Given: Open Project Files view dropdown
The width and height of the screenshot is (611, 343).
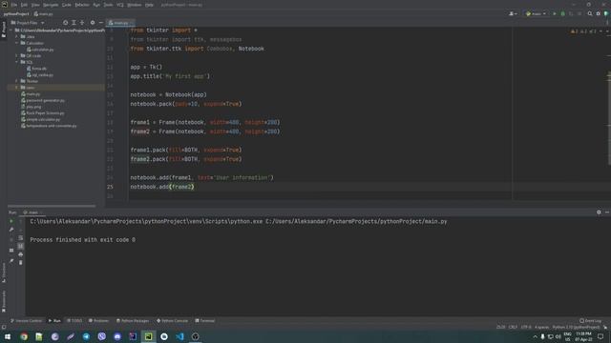Looking at the screenshot, I should pyautogui.click(x=28, y=23).
